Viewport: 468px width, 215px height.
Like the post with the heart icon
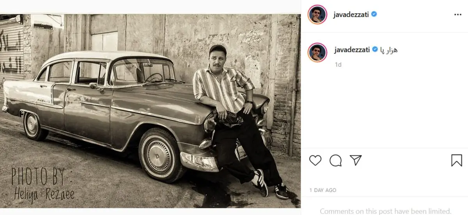[315, 160]
